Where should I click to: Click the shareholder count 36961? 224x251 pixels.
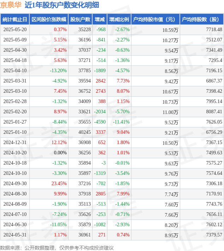84,235
